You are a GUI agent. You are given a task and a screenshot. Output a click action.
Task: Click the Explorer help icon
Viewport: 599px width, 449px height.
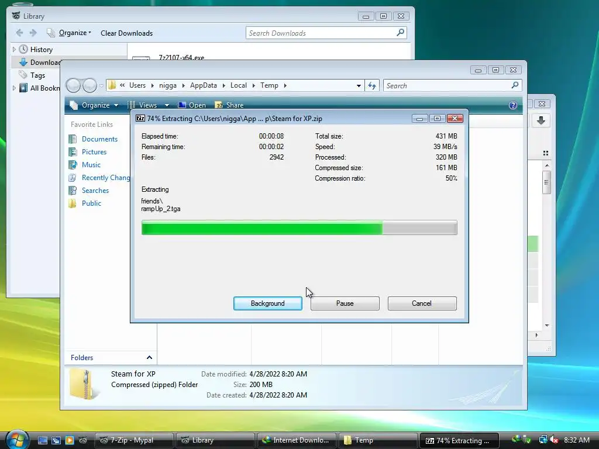(x=512, y=105)
